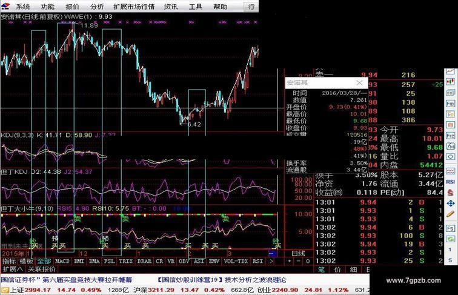Select the RSI indicator tab in bottom row
458x295 pixels.
pos(257,261)
